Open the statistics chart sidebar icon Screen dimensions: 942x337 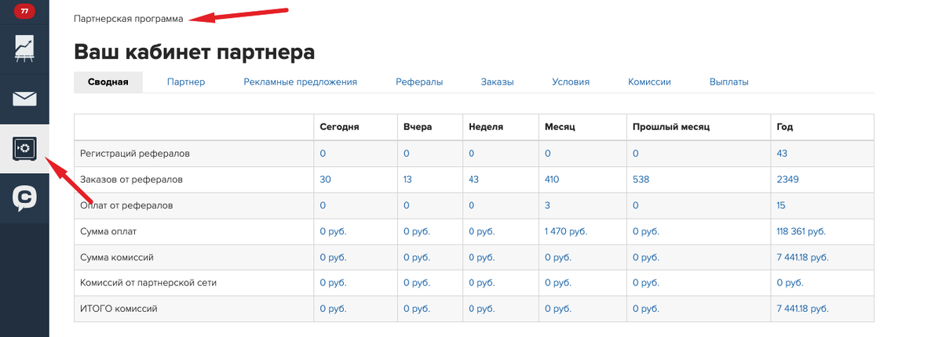(x=24, y=49)
